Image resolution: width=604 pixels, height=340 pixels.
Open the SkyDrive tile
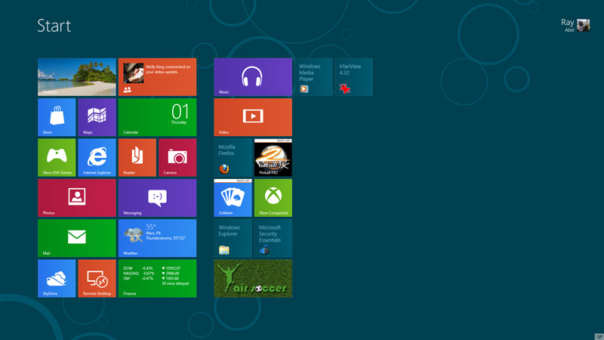click(57, 278)
